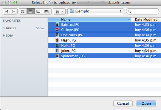Screen dimensions: 161x110
Task: Click the modified date of Ciclope.JPG
Action: coord(146,30)
